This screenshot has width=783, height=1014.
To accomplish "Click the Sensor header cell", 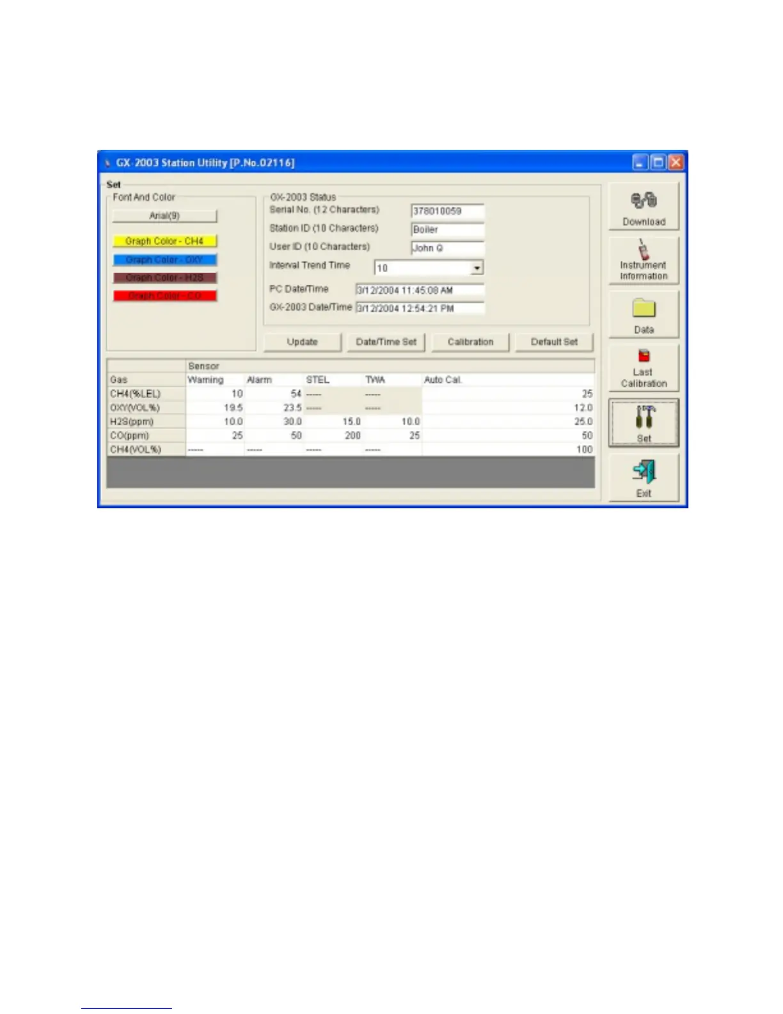I will coord(390,366).
